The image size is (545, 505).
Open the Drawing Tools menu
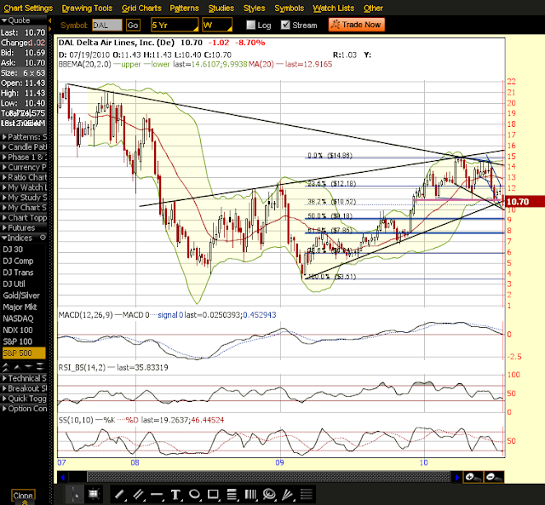[87, 8]
